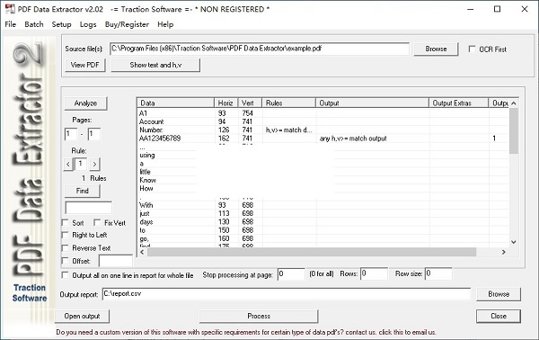
Task: Click the Output report path field
Action: (287, 294)
